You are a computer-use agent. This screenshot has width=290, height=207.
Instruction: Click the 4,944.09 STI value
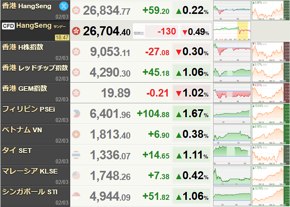[x=110, y=197]
